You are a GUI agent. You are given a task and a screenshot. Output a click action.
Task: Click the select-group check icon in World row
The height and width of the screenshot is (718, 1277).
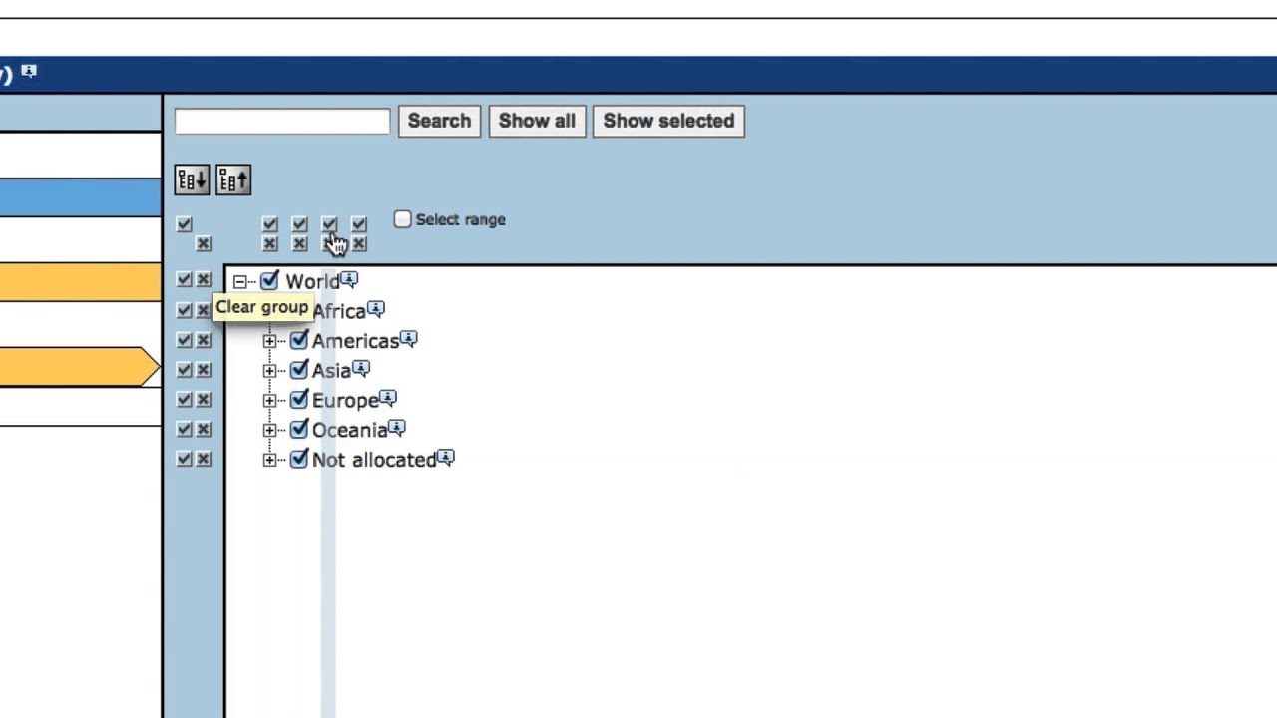(184, 280)
